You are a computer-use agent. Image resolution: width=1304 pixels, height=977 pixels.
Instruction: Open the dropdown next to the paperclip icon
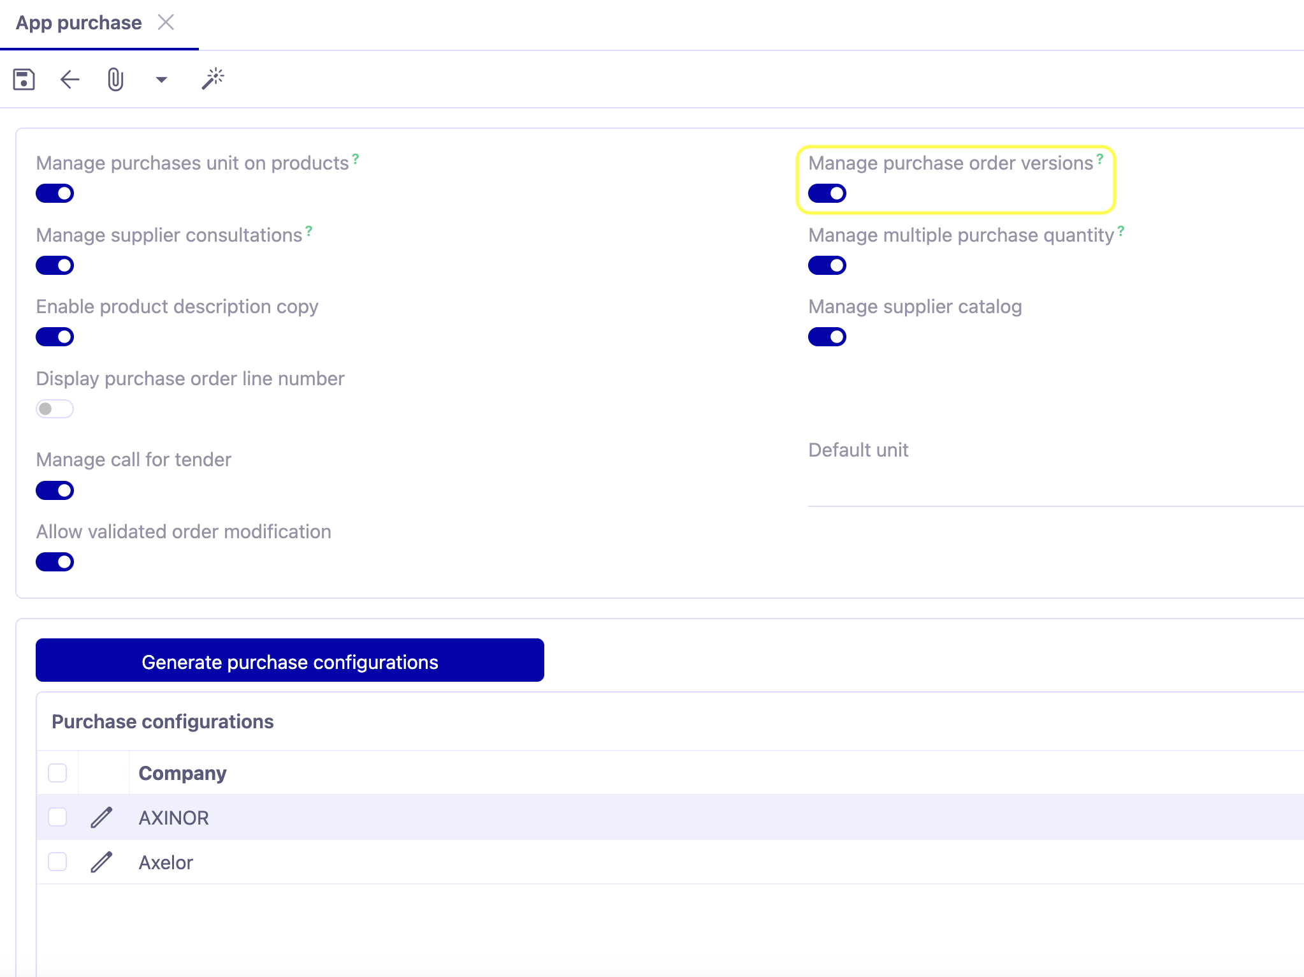click(x=161, y=79)
